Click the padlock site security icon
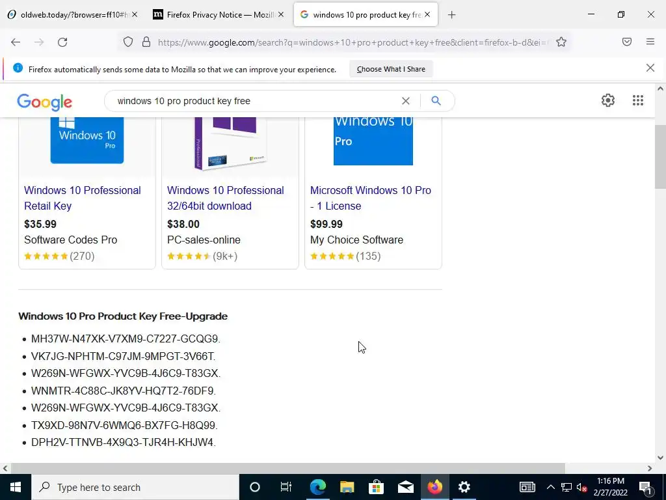Image resolution: width=666 pixels, height=500 pixels. (x=146, y=42)
